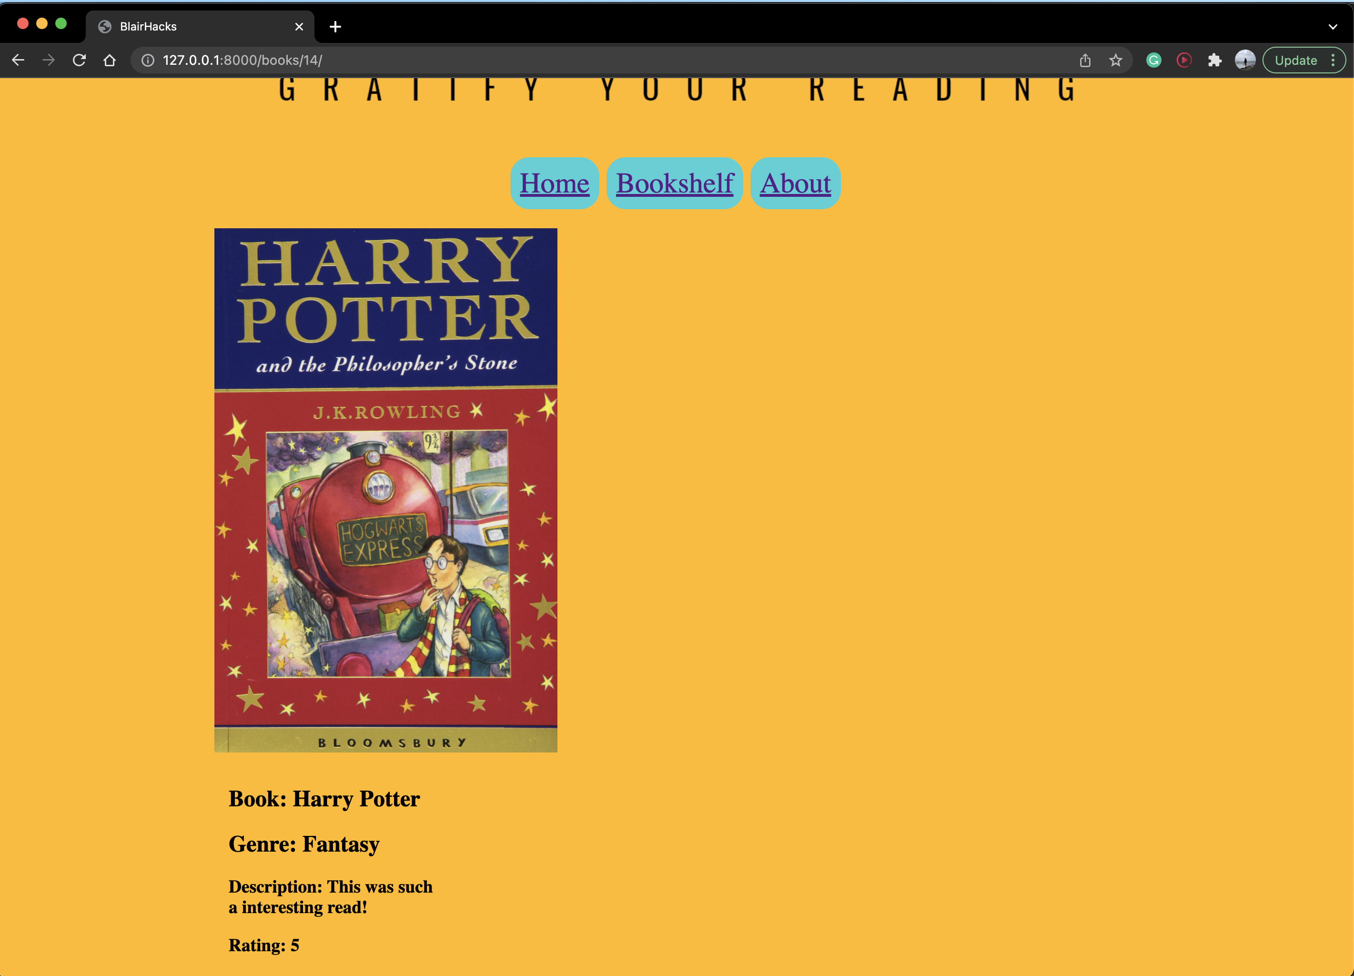Open the Grammarly extension icon
1354x976 pixels.
click(1153, 61)
